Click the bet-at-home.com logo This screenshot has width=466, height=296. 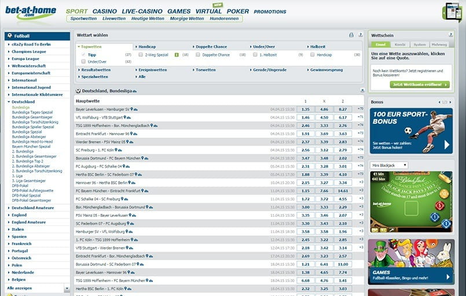coord(30,13)
